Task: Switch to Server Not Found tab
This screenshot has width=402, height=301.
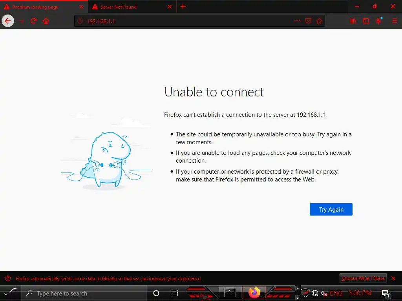Action: coord(132,7)
